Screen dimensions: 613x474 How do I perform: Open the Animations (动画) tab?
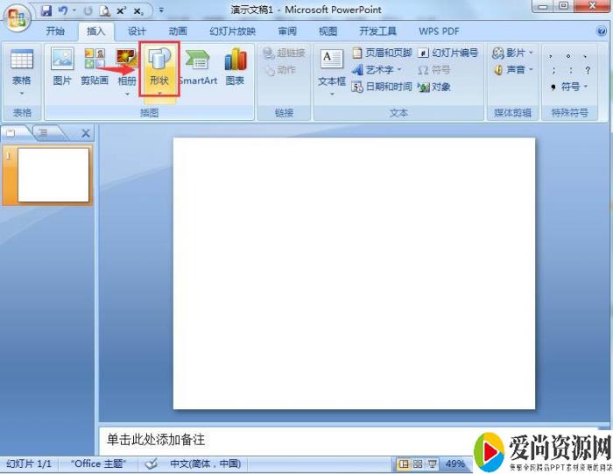tap(178, 31)
